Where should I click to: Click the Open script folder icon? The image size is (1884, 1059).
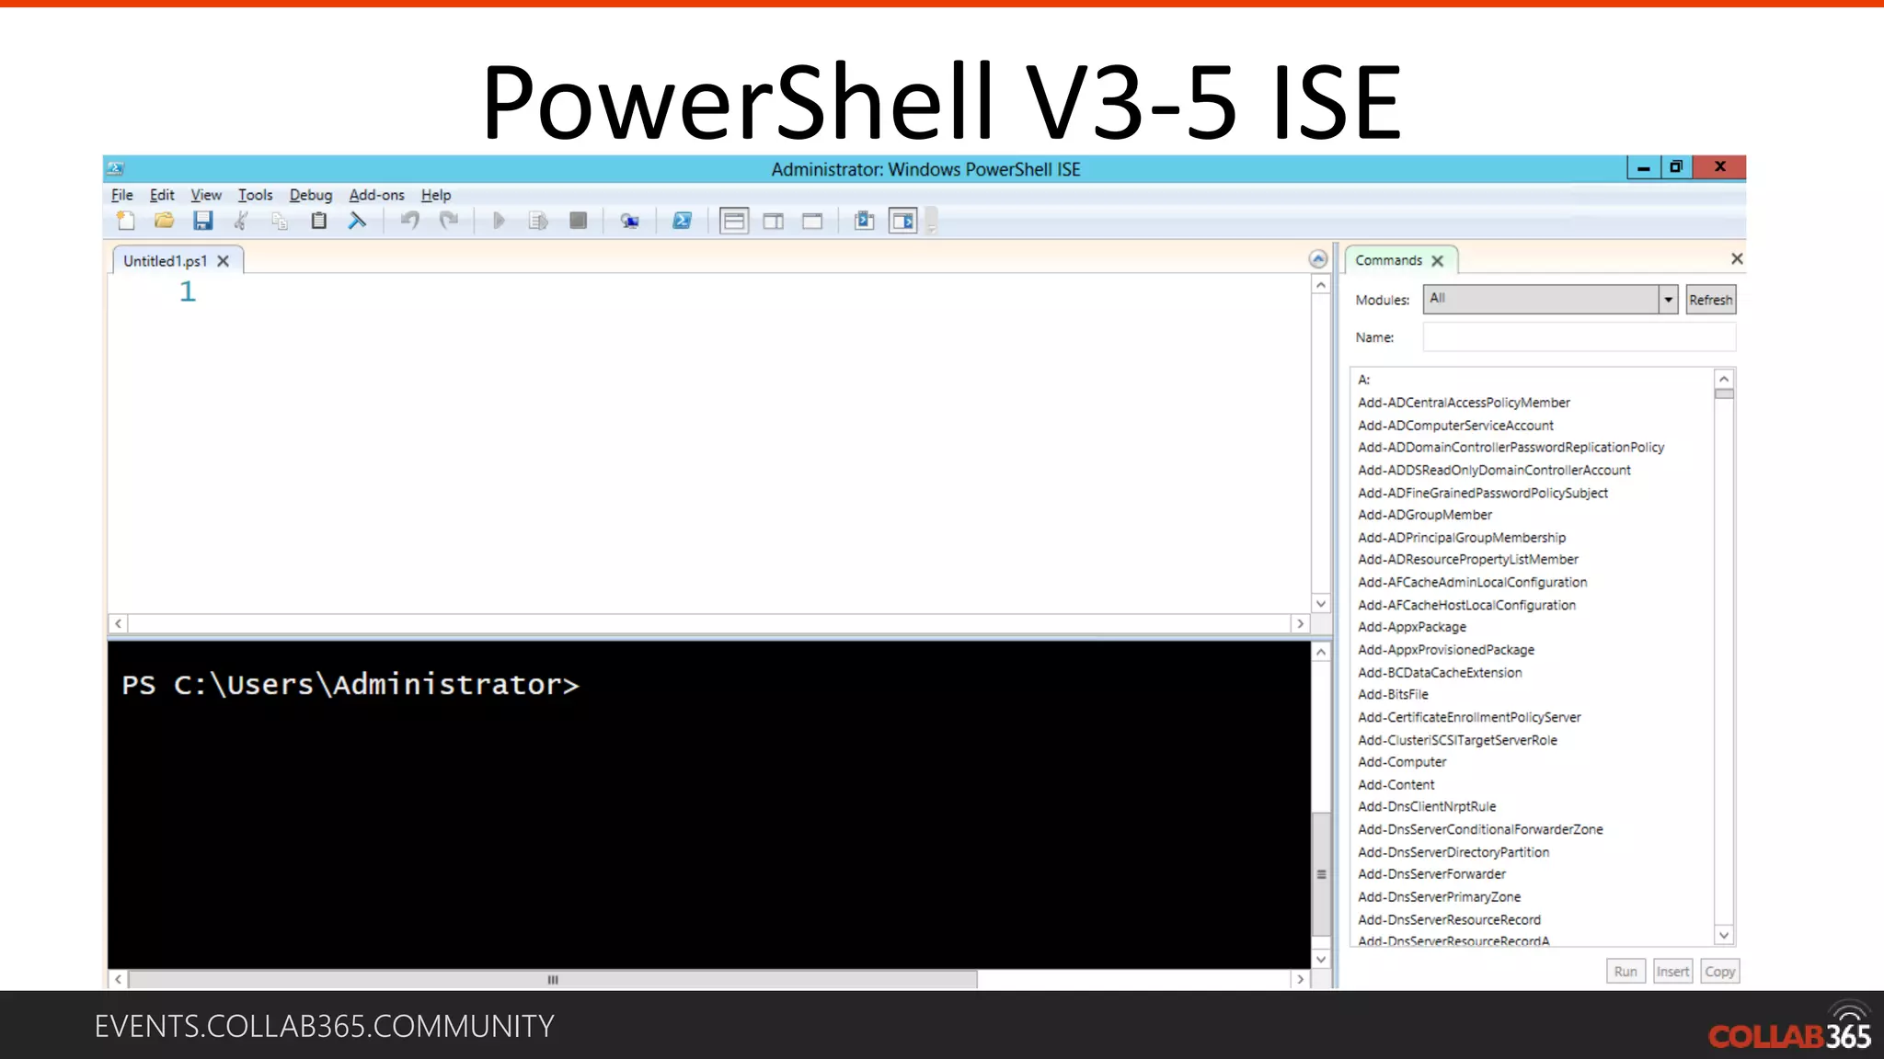[x=165, y=221]
